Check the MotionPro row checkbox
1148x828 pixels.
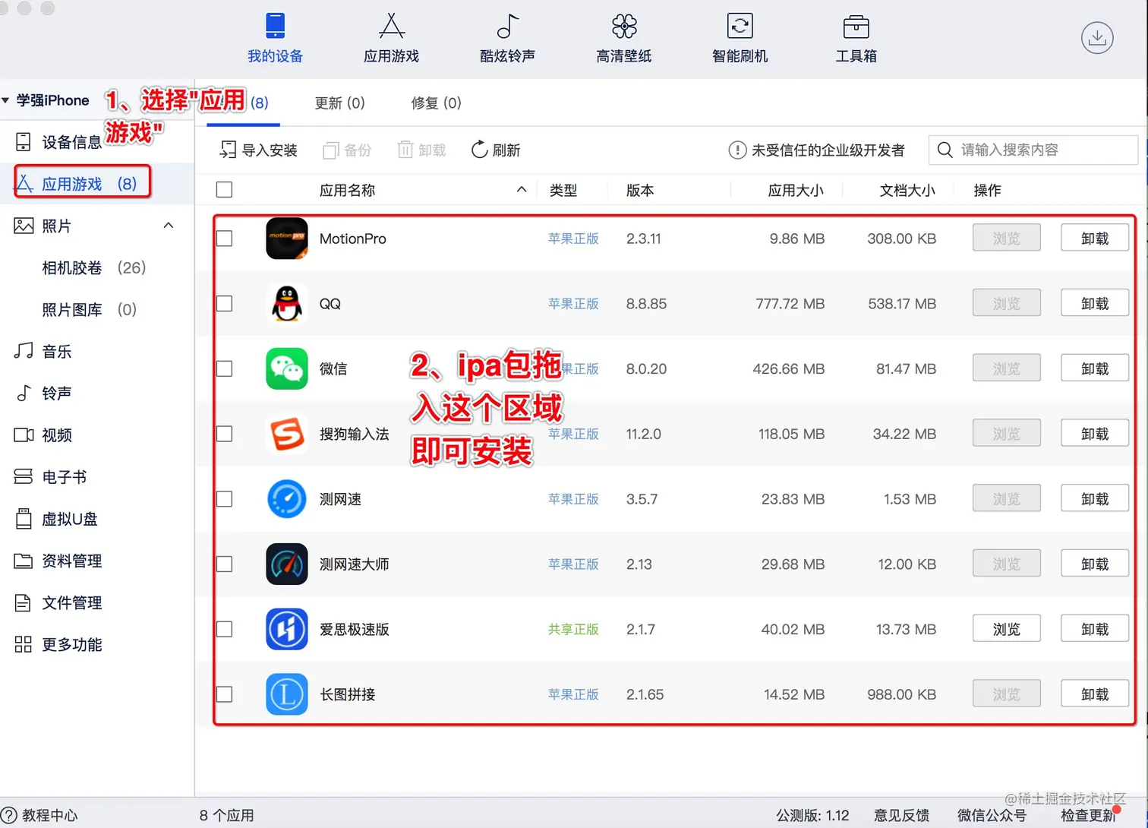tap(224, 239)
